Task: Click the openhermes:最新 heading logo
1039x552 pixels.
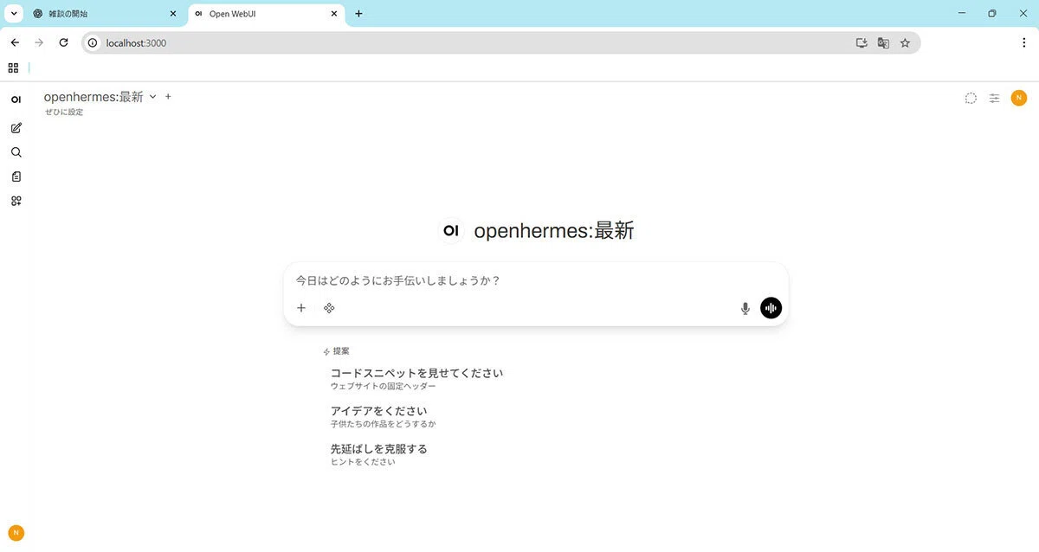Action: (450, 231)
